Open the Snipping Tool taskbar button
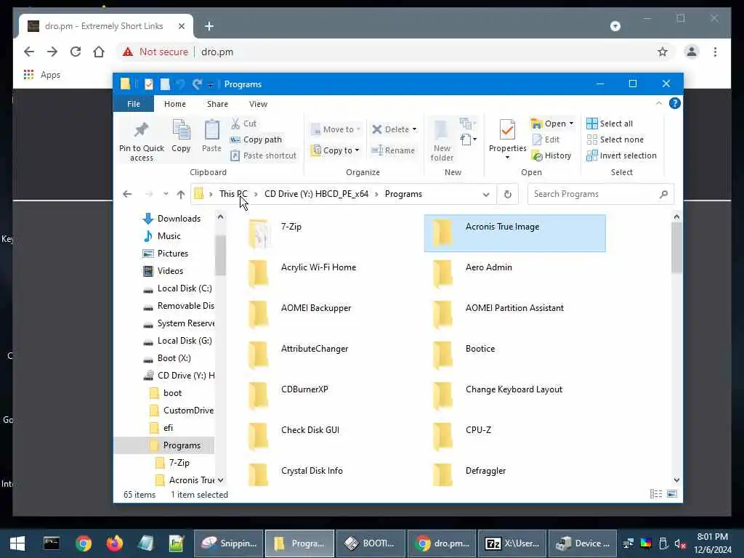This screenshot has height=558, width=744. 228,543
